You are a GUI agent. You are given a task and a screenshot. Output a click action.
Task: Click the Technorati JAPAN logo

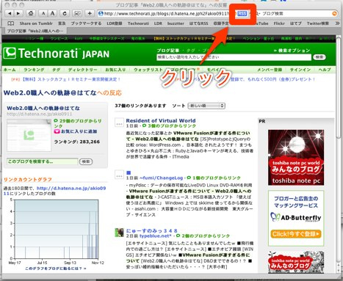[57, 54]
